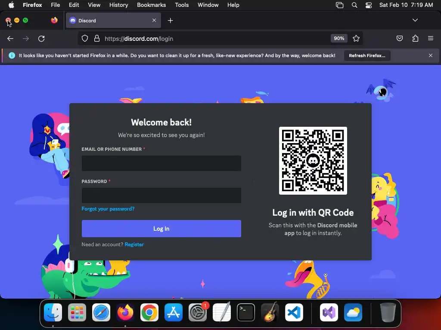Launch Safari from the Dock
Viewport: 441px width, 330px height.
pyautogui.click(x=101, y=312)
